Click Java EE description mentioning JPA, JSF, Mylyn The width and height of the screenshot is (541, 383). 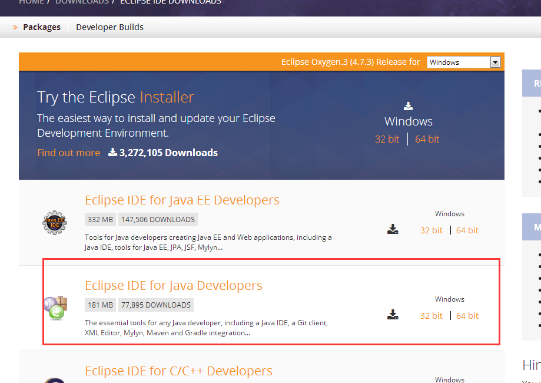[x=208, y=242]
